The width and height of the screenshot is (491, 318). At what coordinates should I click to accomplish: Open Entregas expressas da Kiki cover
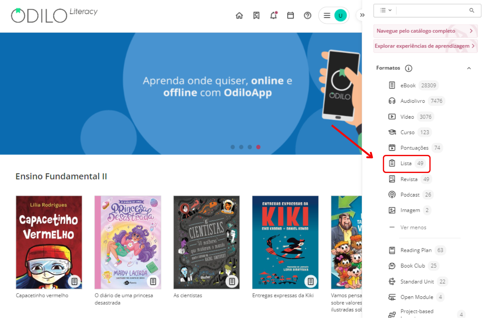tap(285, 242)
